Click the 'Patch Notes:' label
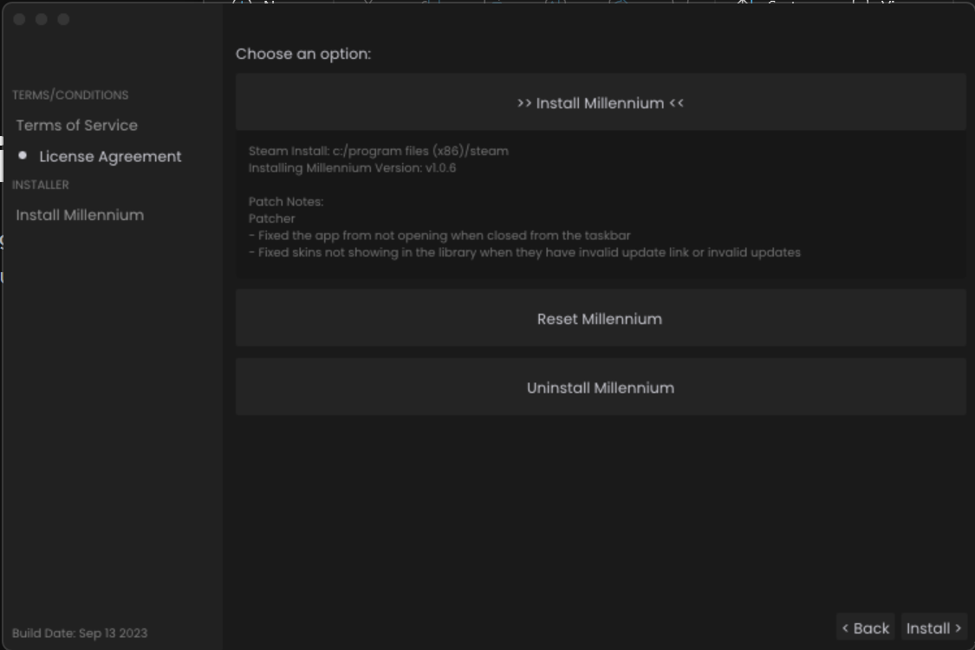The height and width of the screenshot is (650, 975). click(286, 202)
